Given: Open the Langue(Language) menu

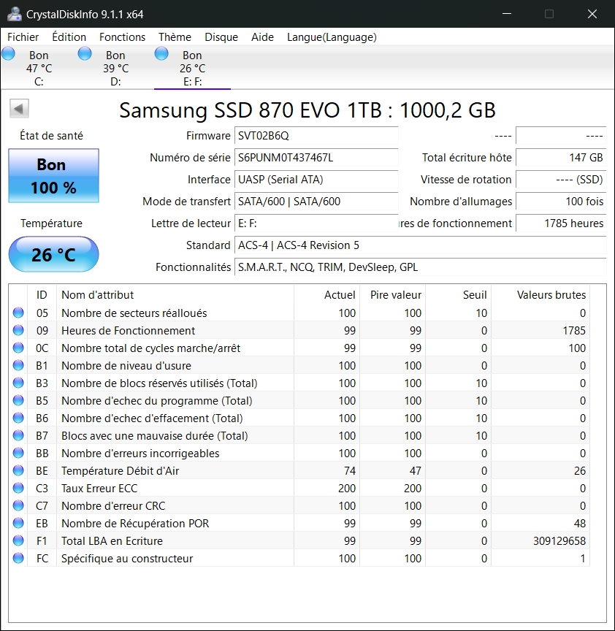Looking at the screenshot, I should [x=332, y=37].
